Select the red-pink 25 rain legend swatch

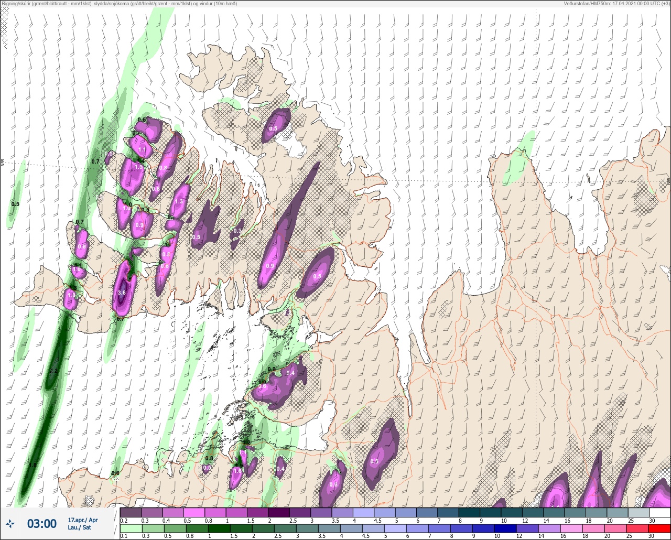[638, 528]
